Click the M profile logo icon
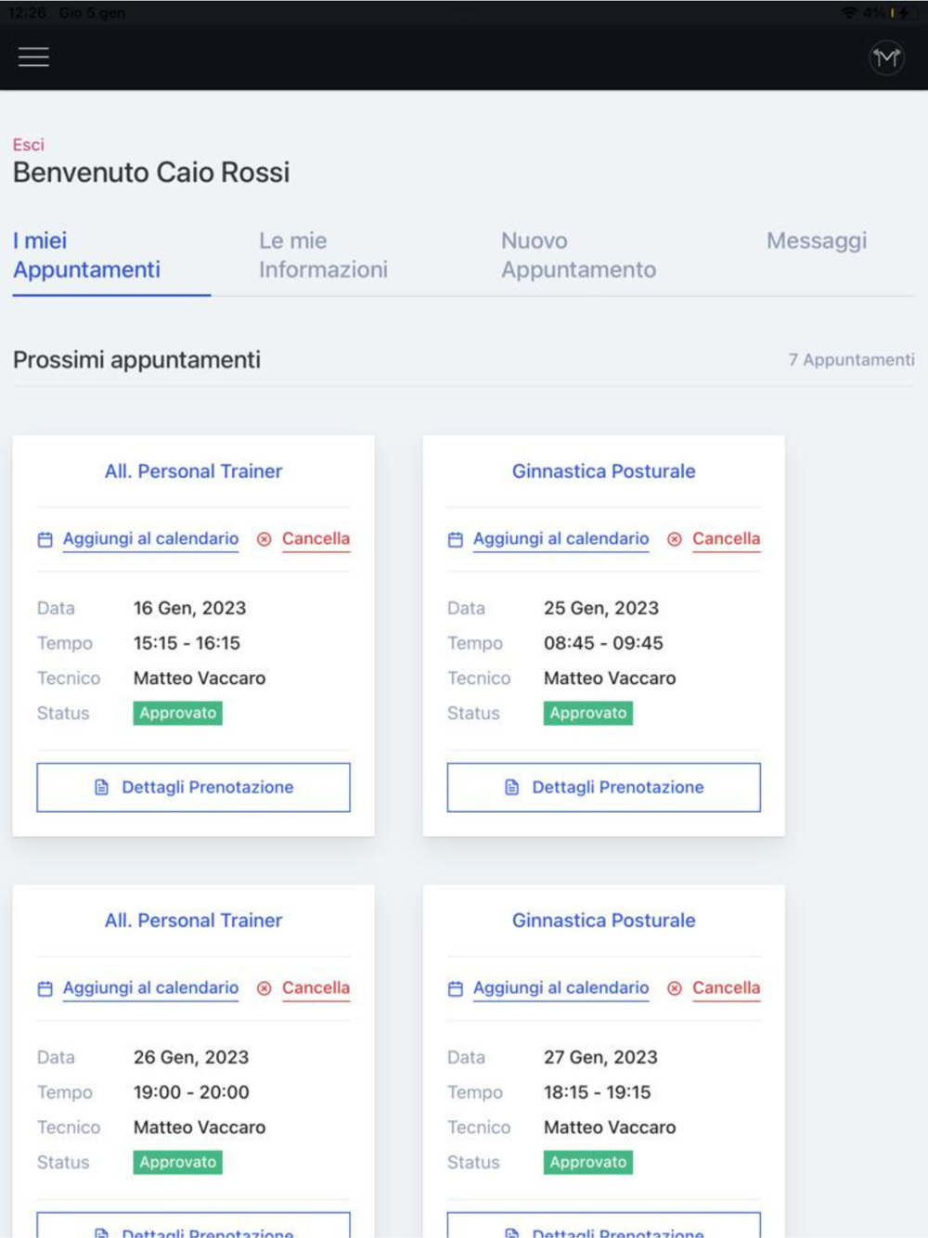This screenshot has width=928, height=1238. click(886, 58)
